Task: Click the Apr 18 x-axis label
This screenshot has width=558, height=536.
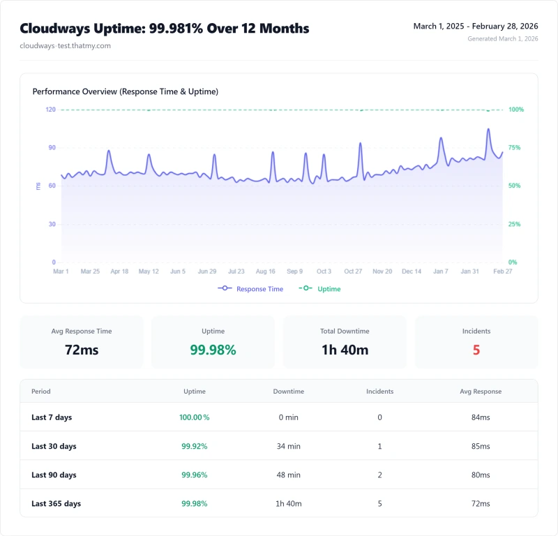Action: point(119,271)
